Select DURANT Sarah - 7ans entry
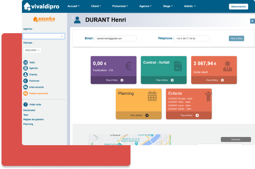Viewport: 255px width, 169px height. pyautogui.click(x=180, y=109)
